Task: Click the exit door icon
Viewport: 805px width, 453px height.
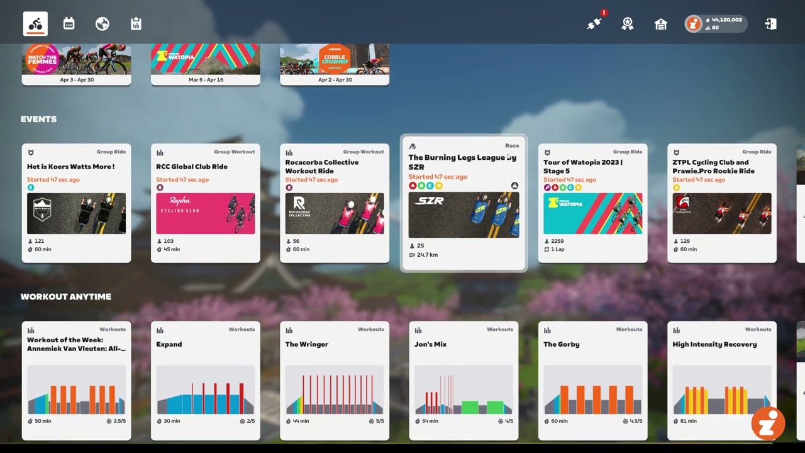Action: pyautogui.click(x=771, y=24)
